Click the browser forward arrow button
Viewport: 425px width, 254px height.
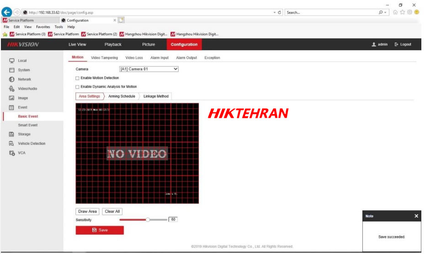17,12
